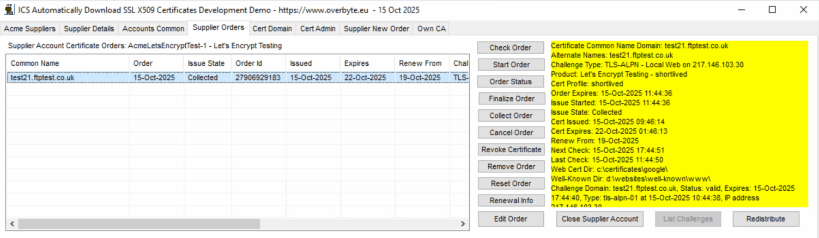Image resolution: width=819 pixels, height=238 pixels.
Task: Click the Redistribute button
Action: [766, 219]
